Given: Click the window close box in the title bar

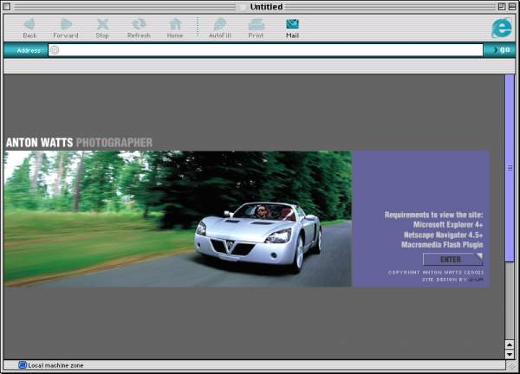Looking at the screenshot, I should [x=7, y=6].
